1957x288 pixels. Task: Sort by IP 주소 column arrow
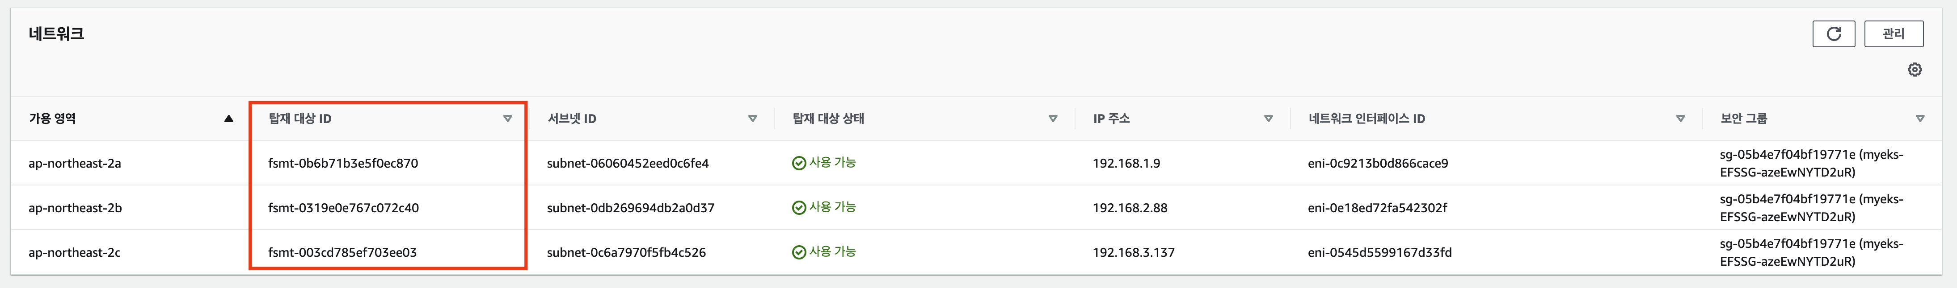[x=1268, y=118]
